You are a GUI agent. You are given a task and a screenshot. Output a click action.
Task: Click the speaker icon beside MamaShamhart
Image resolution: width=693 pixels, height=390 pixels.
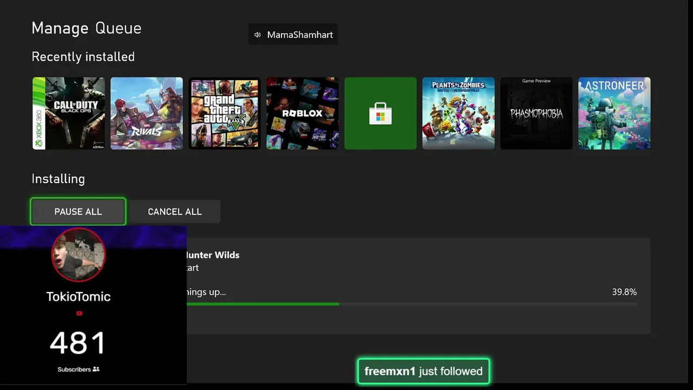pos(258,35)
